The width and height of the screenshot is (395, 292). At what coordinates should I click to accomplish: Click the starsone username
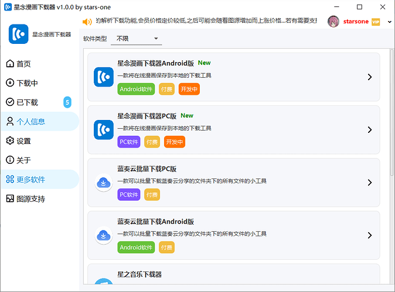[356, 22]
